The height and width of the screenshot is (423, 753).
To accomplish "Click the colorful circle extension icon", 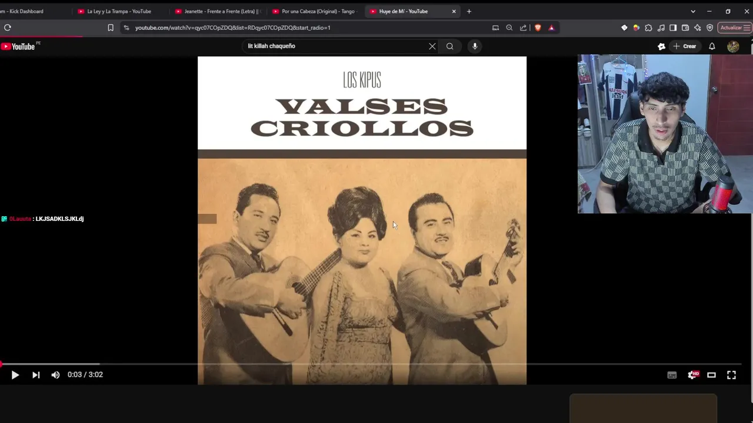I will [x=637, y=28].
